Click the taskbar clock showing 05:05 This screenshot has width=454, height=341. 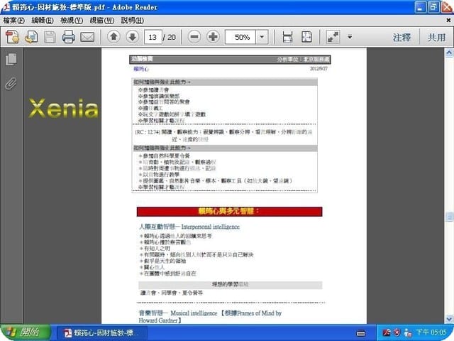(x=431, y=332)
